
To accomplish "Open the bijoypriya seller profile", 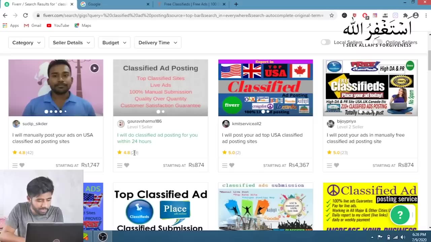I will pos(346,121).
